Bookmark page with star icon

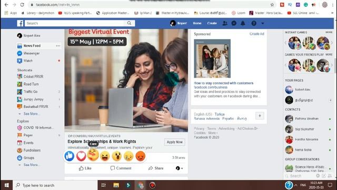272,5
